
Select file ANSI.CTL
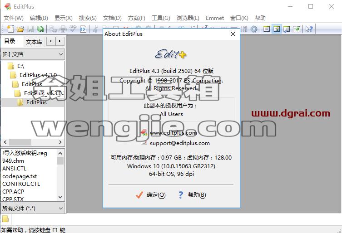tap(15, 168)
